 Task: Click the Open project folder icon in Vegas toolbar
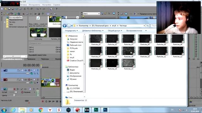click(6, 9)
